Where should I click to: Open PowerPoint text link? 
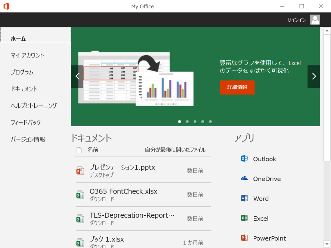269,238
